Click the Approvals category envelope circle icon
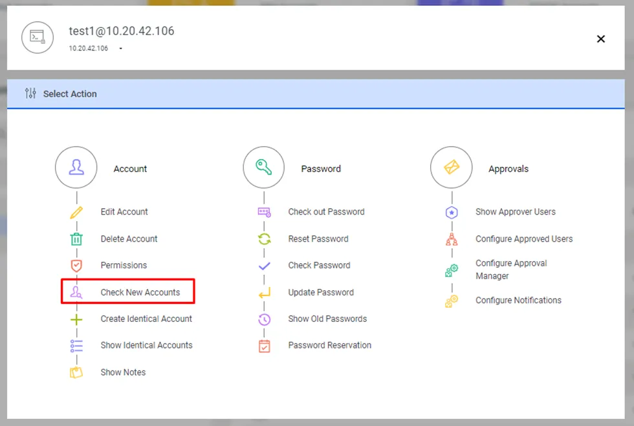The image size is (634, 426). point(452,167)
